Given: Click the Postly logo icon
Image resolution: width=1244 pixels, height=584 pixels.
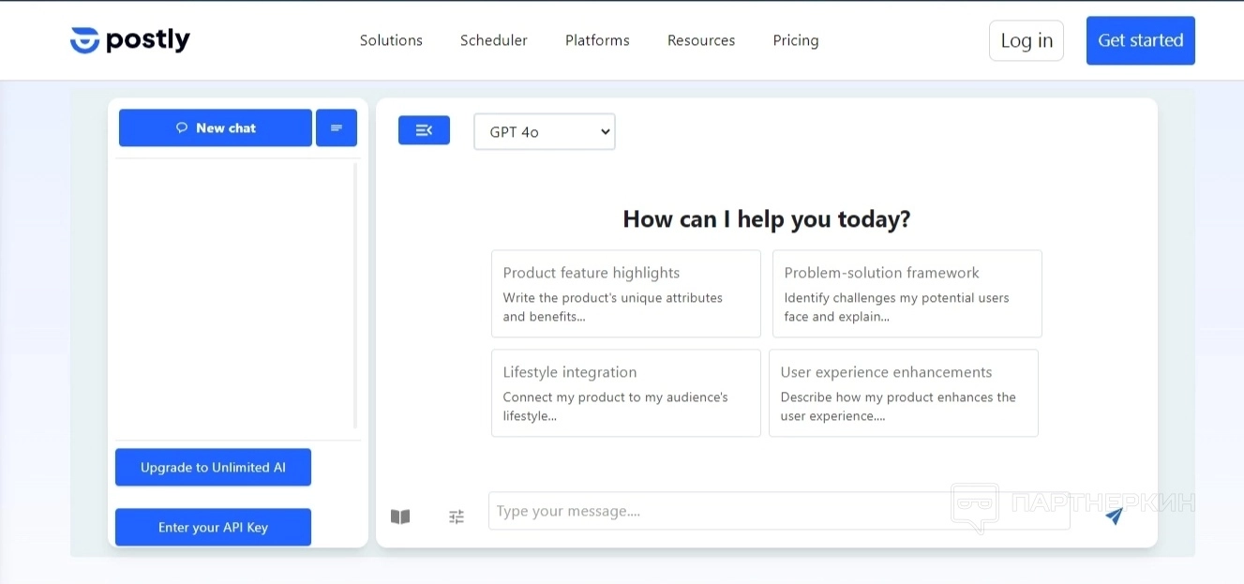Looking at the screenshot, I should [x=85, y=40].
